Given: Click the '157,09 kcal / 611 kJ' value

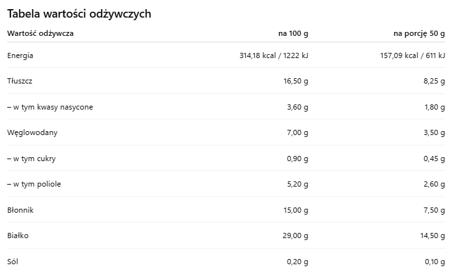Looking at the screenshot, I should click(412, 55).
